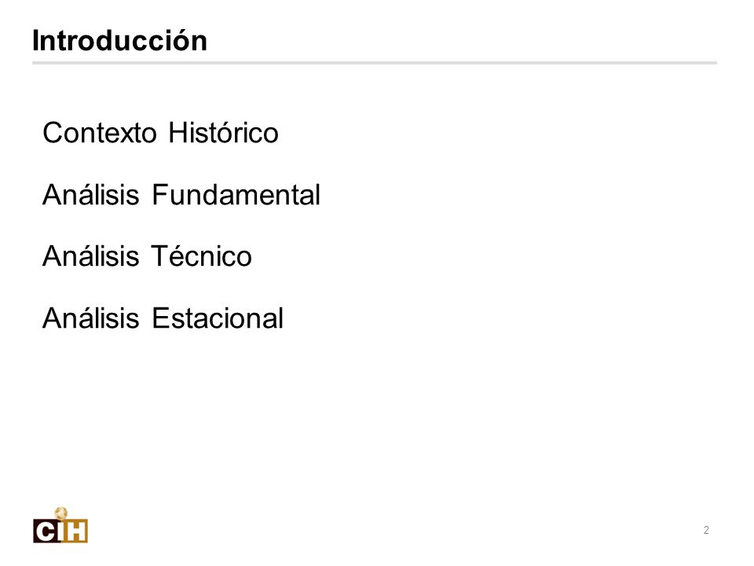Screen dimensions: 754x566
Task: Select the Análisis Estacional text line
Action: pos(163,317)
